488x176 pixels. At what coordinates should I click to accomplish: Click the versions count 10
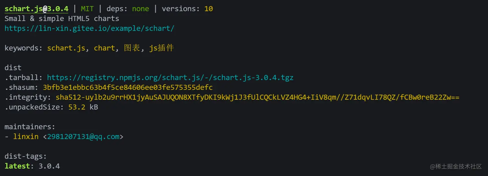(208, 9)
